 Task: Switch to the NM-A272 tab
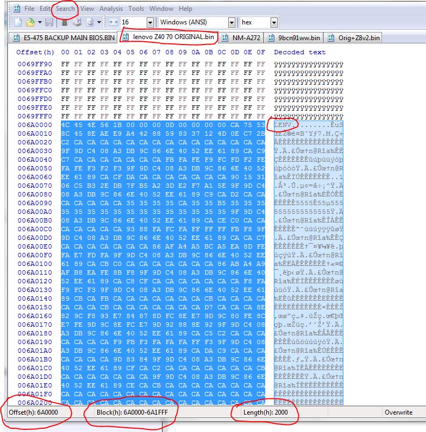point(241,38)
